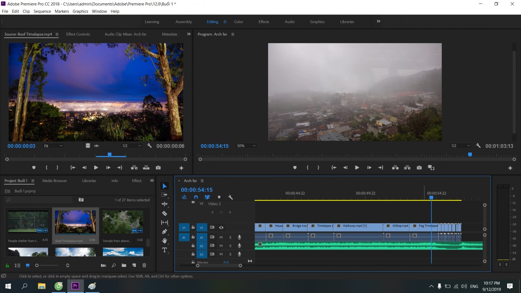Viewport: 521px width, 293px height.
Task: Click Export Frame camera icon in Program monitor
Action: click(x=419, y=168)
